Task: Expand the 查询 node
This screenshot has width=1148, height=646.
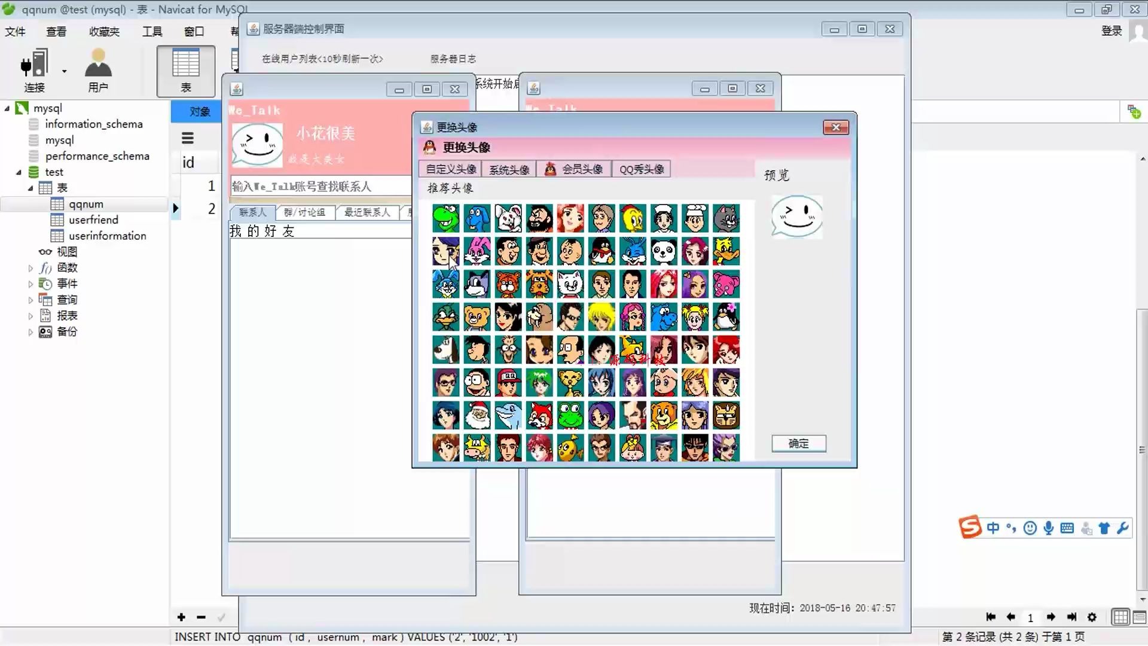Action: pyautogui.click(x=30, y=300)
